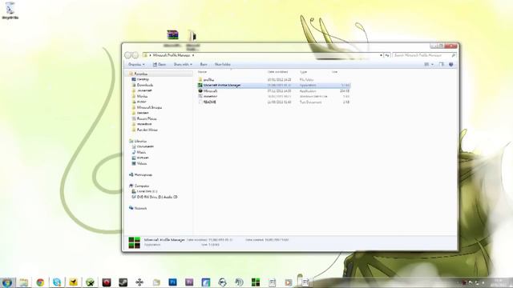Open Photoshop from the taskbar
The height and width of the screenshot is (288, 513).
tap(173, 282)
